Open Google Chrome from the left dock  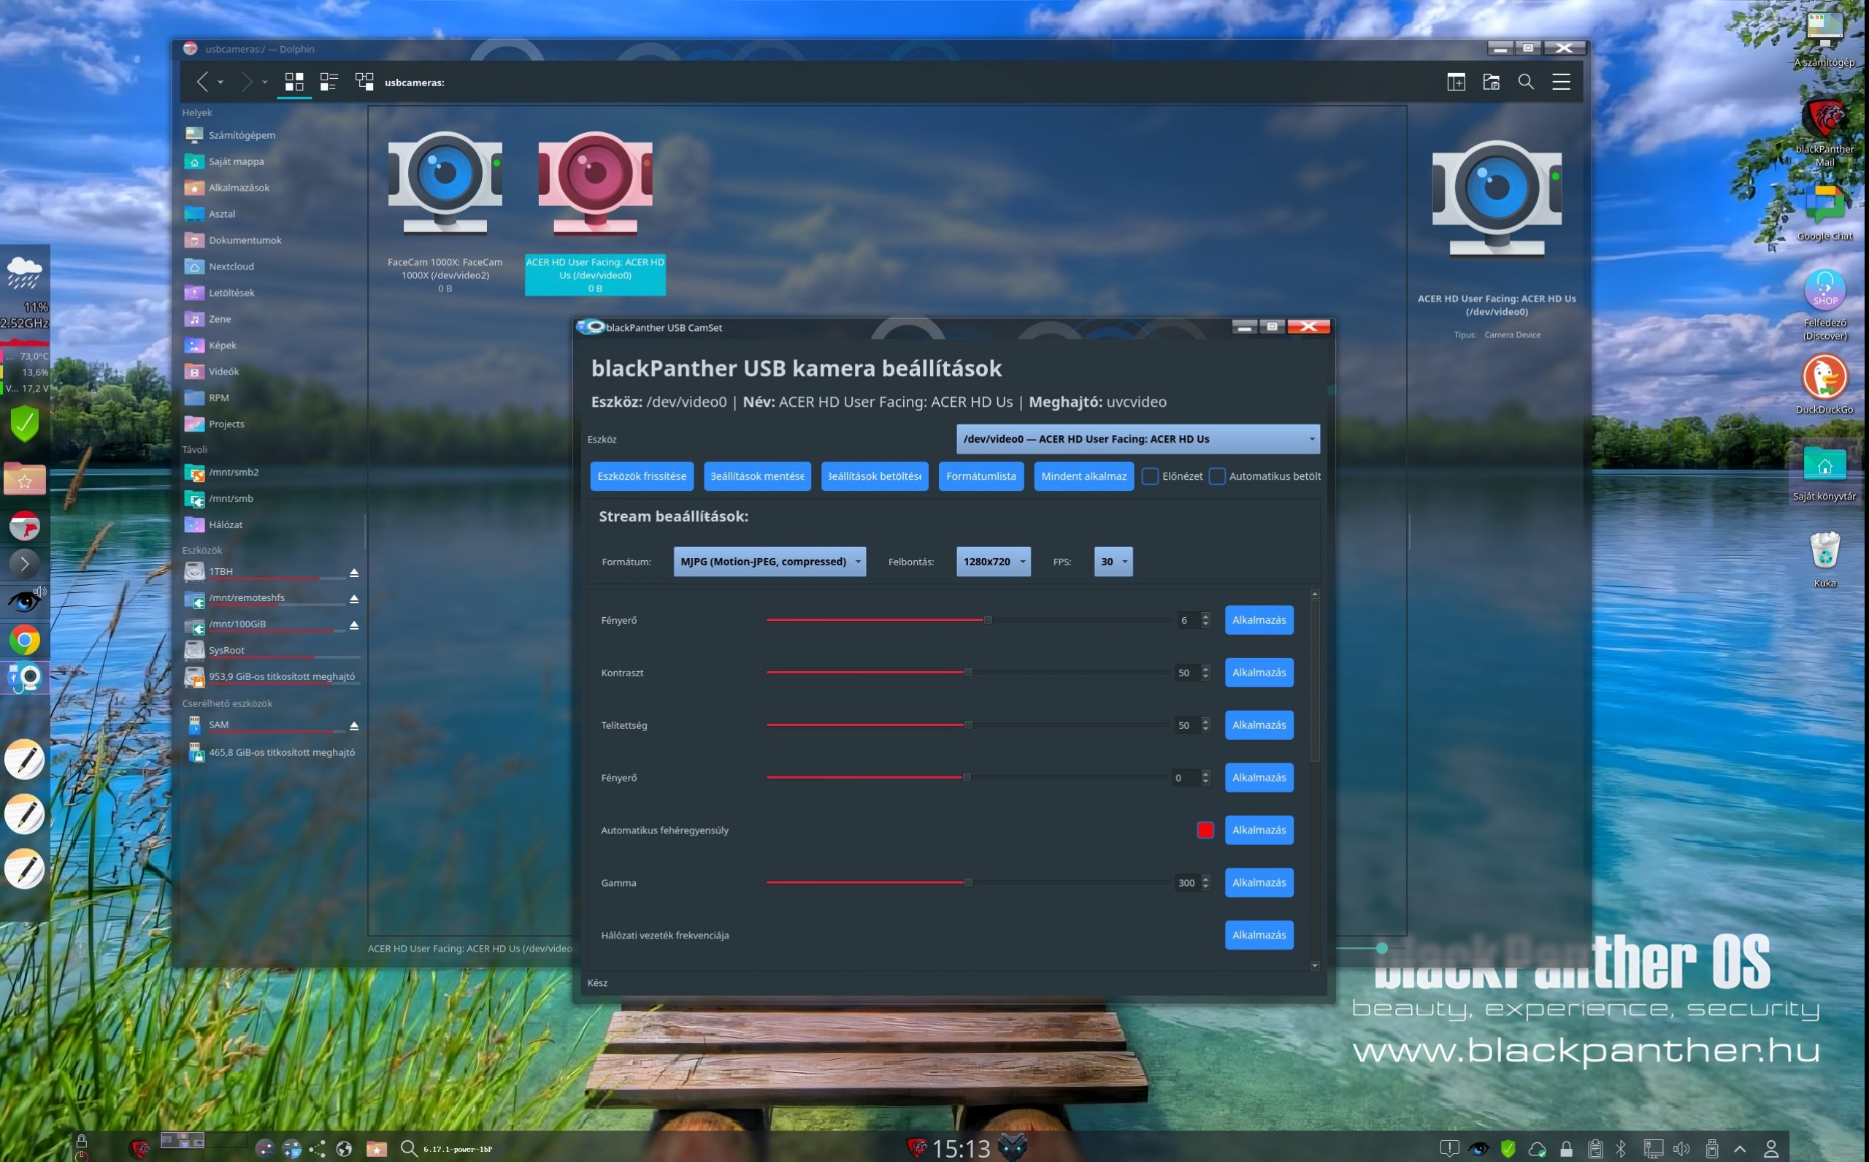coord(25,639)
